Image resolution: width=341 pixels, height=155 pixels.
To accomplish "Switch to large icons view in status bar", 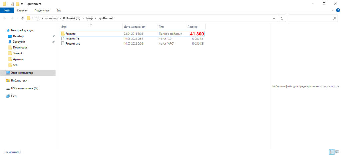I will 337,152.
